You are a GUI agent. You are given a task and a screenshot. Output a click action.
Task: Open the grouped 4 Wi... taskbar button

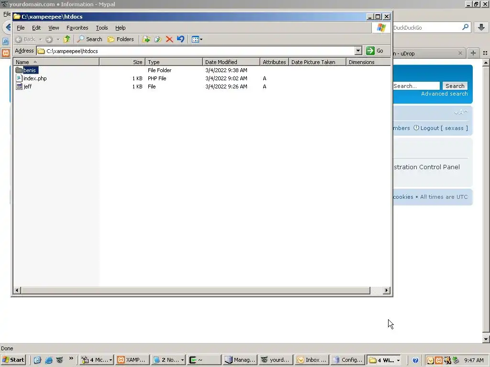pyautogui.click(x=384, y=360)
